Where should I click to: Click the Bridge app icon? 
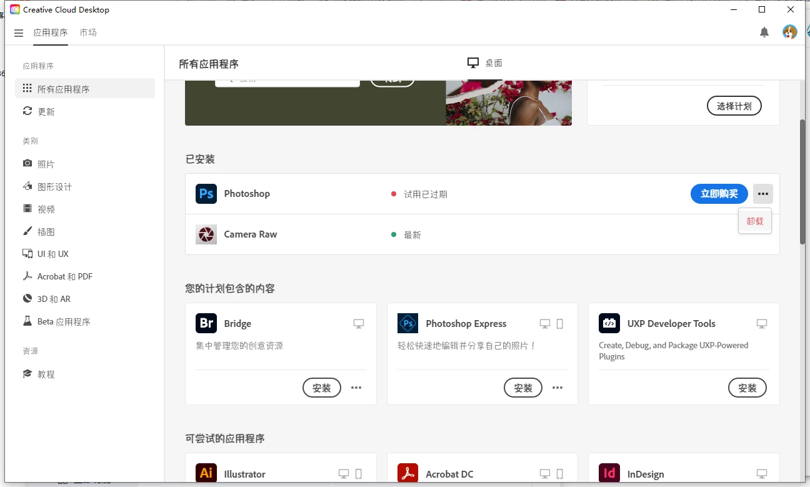pos(206,323)
